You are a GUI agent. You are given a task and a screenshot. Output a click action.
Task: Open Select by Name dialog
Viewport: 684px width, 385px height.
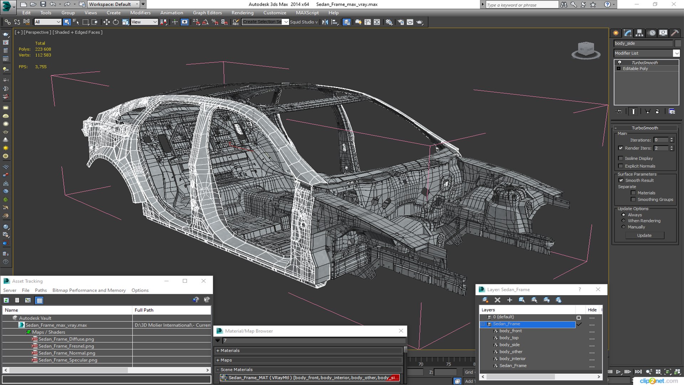coord(76,22)
